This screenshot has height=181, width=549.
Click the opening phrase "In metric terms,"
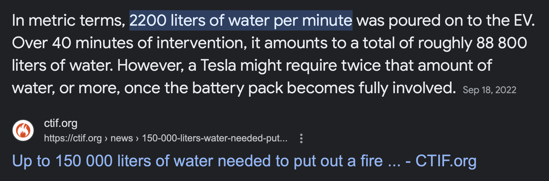click(x=69, y=20)
